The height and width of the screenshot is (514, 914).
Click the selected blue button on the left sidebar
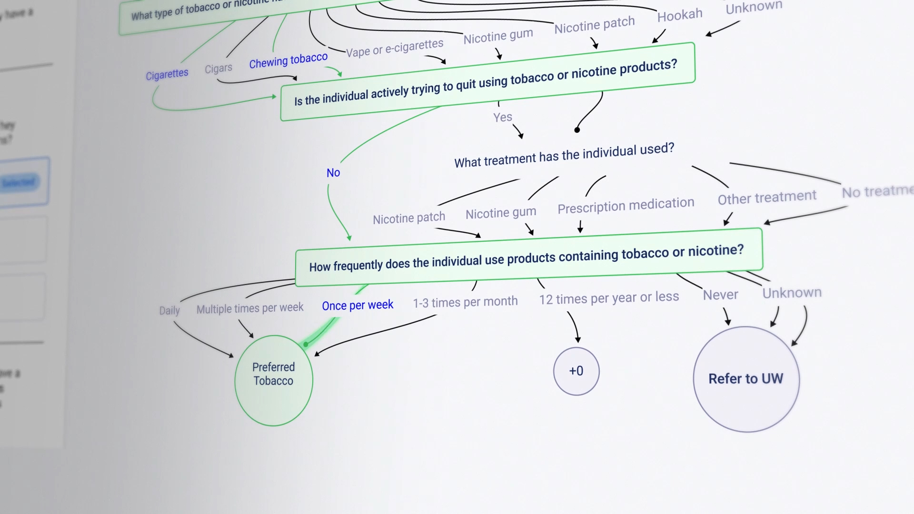[x=20, y=183]
